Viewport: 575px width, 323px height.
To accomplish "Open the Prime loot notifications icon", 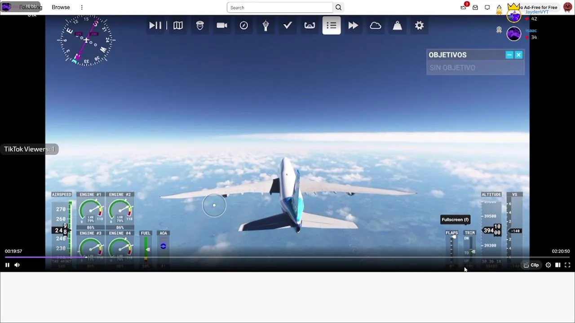I will click(x=464, y=7).
